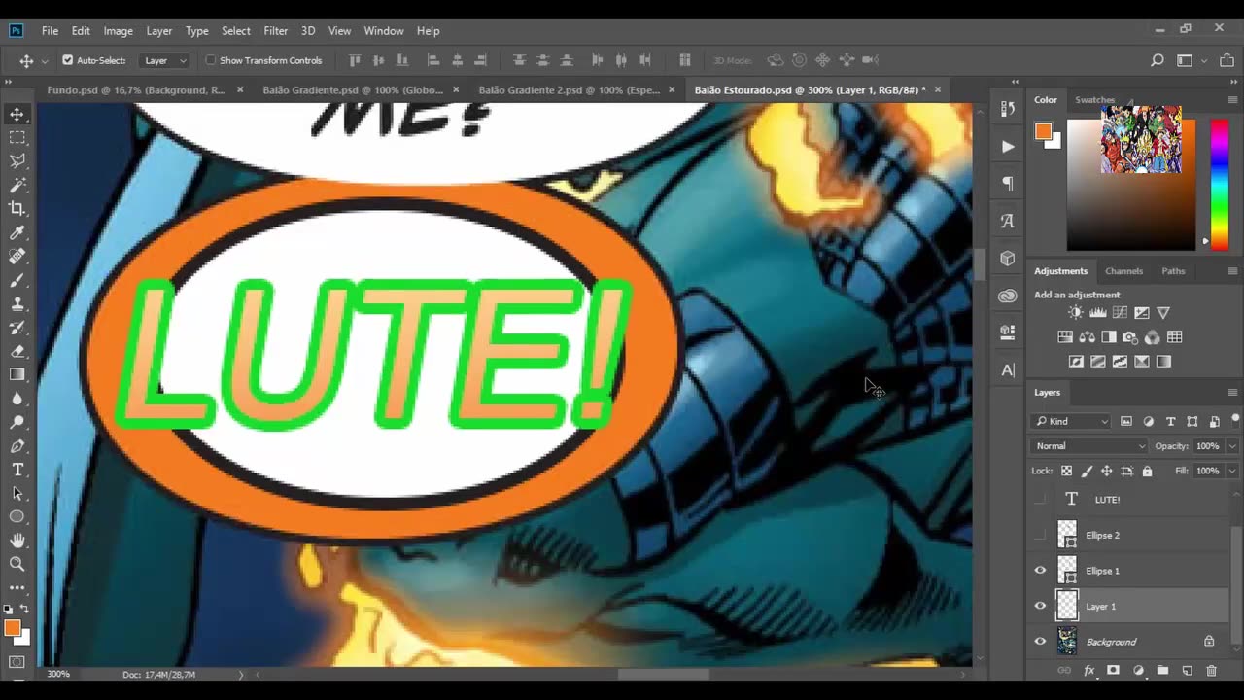Show the Ellipse 2 layer

pyautogui.click(x=1041, y=535)
